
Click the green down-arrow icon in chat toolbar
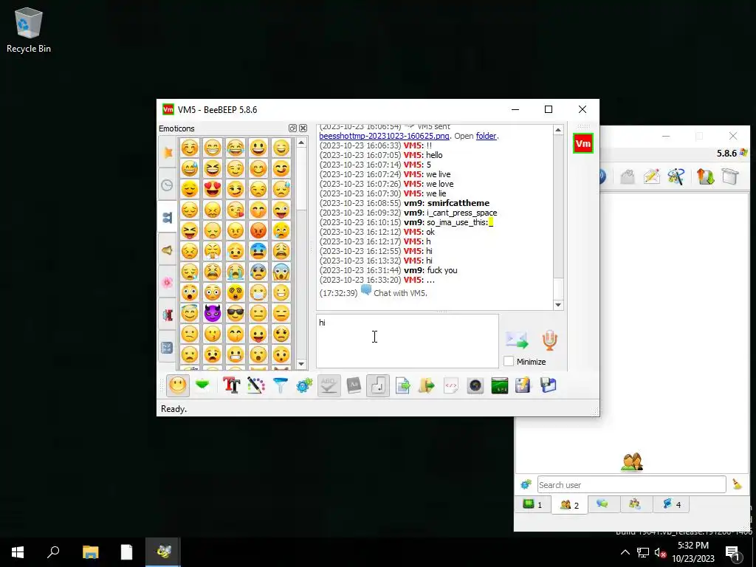point(202,385)
